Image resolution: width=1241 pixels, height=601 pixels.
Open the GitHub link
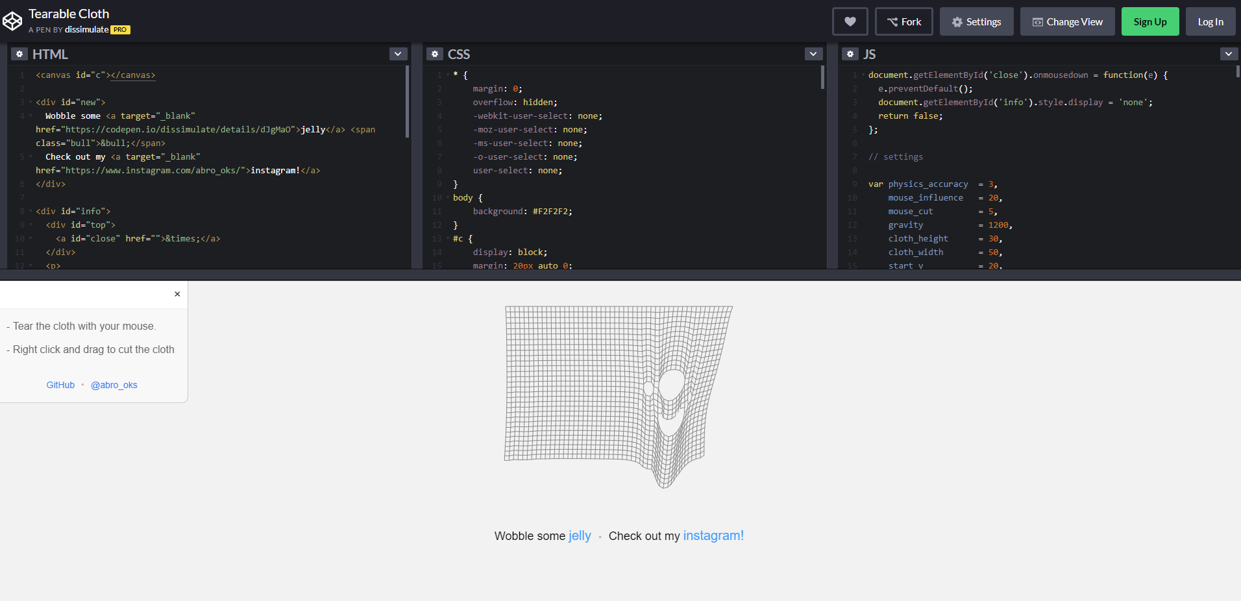point(60,385)
